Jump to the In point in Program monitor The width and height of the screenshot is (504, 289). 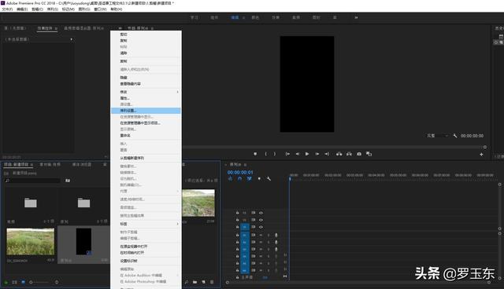(287, 154)
